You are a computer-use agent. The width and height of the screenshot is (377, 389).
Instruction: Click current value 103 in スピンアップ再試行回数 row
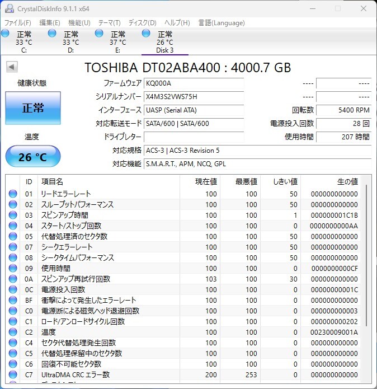click(211, 279)
